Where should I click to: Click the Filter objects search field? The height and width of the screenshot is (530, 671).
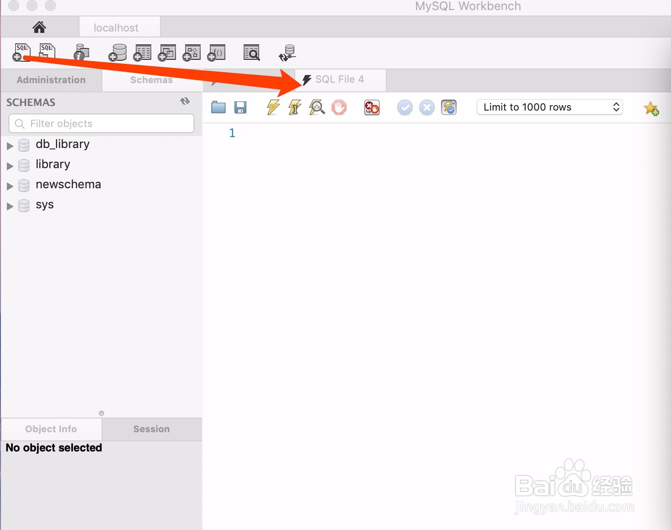coord(101,123)
